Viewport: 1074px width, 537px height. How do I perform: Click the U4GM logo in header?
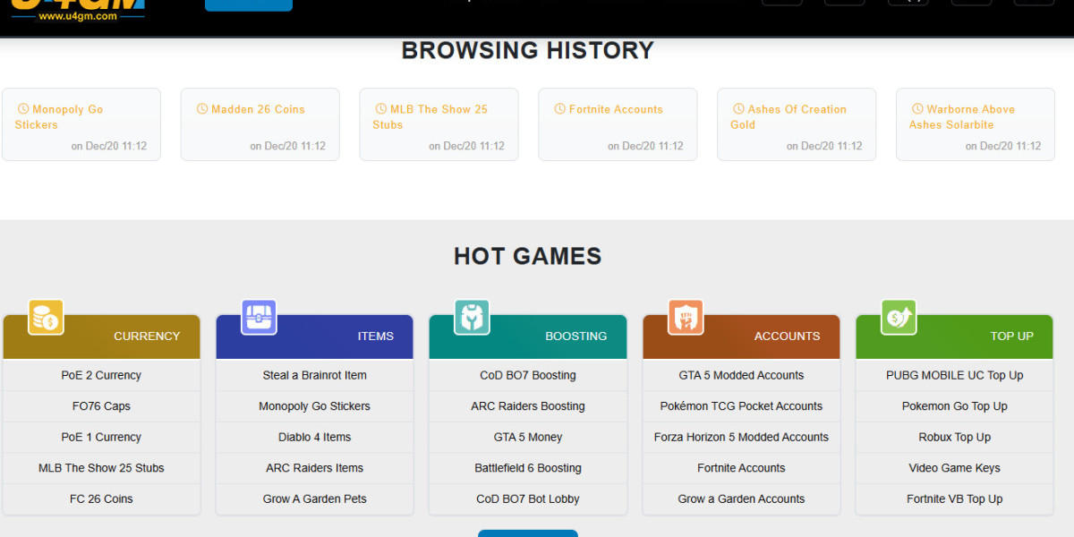(78, 8)
